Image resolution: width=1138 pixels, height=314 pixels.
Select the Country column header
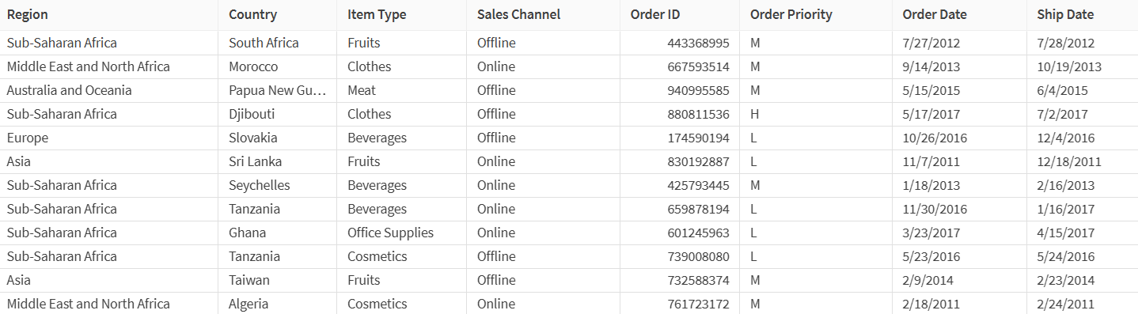click(277, 14)
